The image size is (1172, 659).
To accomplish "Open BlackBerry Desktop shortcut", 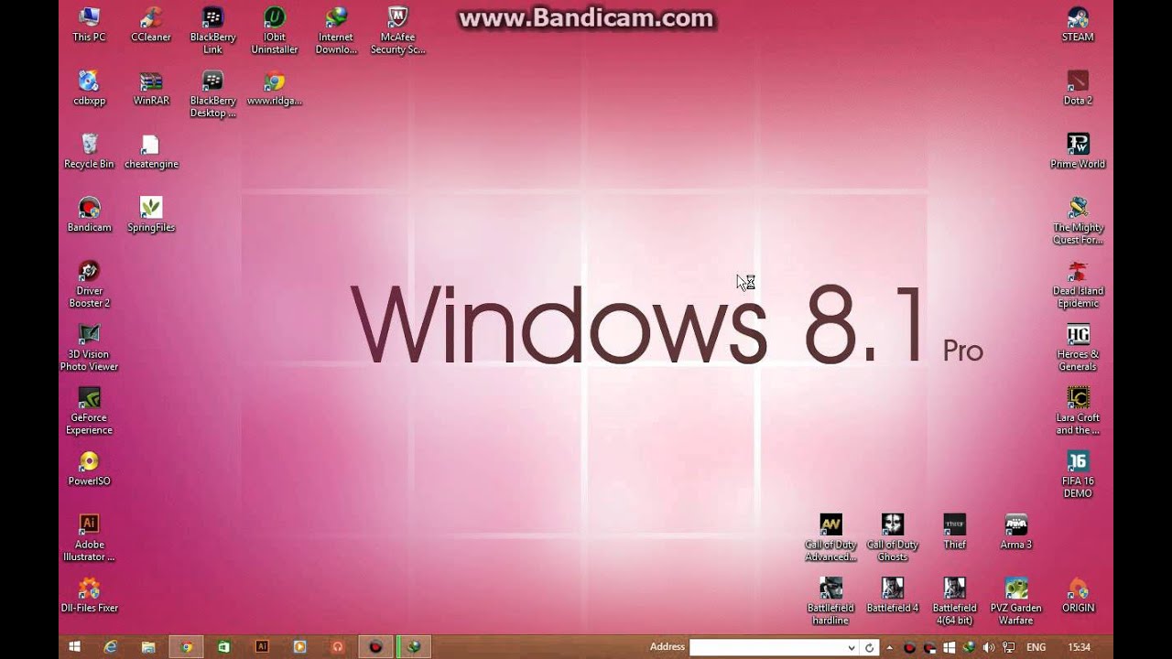I will 212,94.
